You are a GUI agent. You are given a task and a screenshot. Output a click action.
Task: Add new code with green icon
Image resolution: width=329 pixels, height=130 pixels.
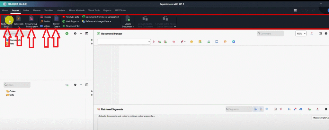pos(67,85)
